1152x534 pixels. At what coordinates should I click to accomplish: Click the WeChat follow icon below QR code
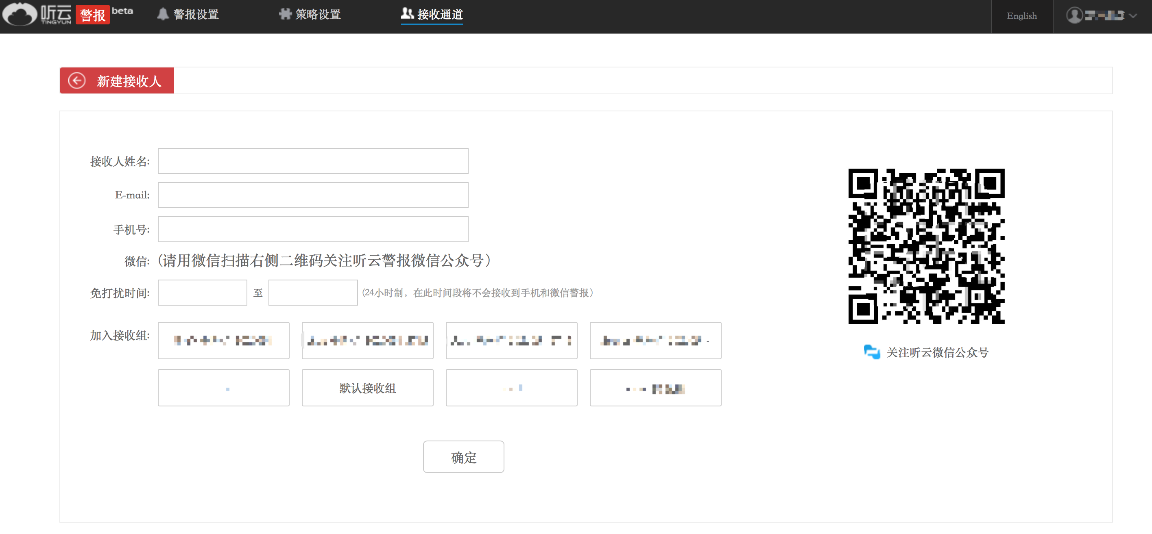872,352
